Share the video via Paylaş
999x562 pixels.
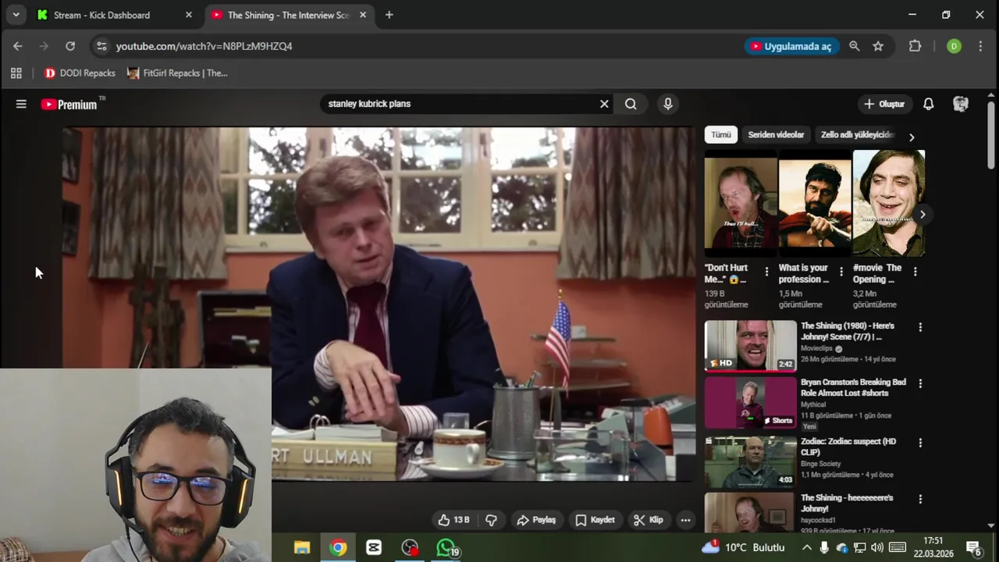536,520
